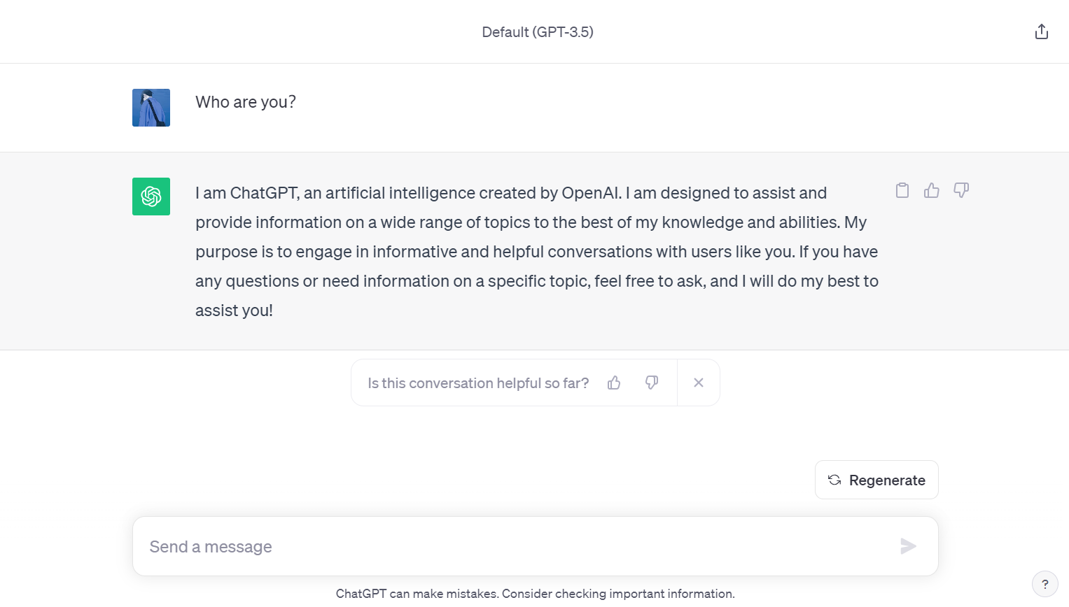Click the user profile avatar image

tap(151, 108)
